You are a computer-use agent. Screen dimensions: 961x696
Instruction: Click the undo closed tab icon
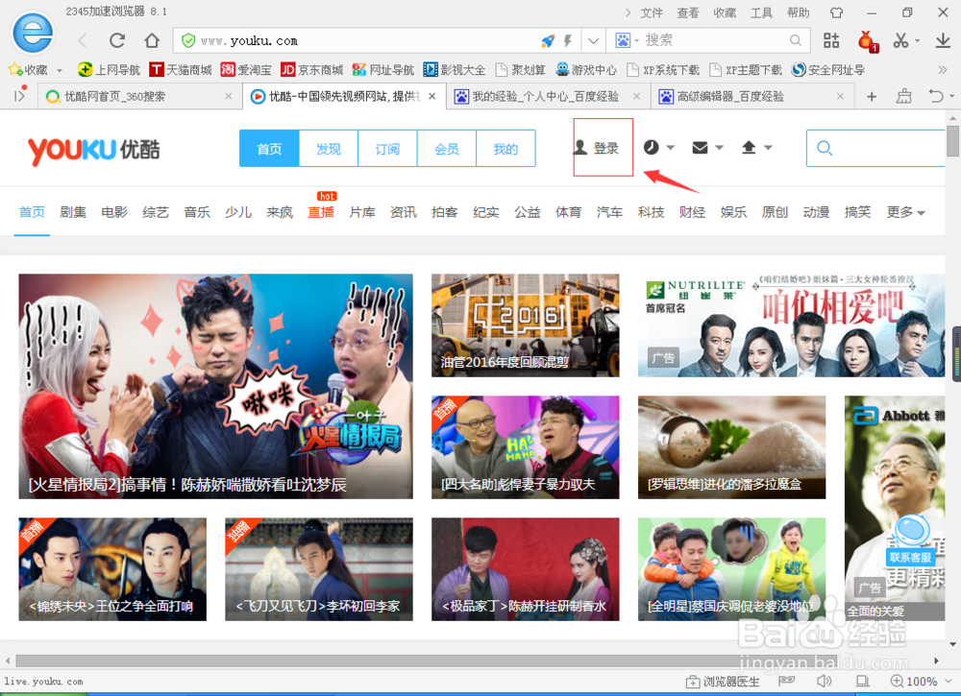[x=936, y=96]
